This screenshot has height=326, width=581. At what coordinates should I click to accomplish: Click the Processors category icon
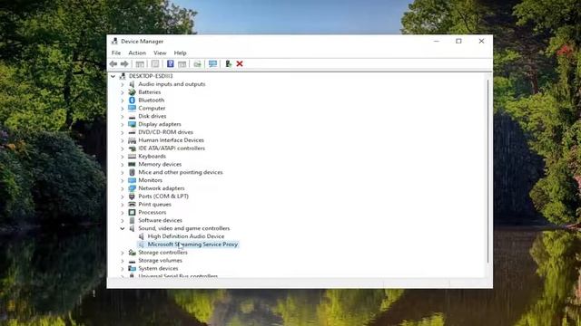(132, 212)
